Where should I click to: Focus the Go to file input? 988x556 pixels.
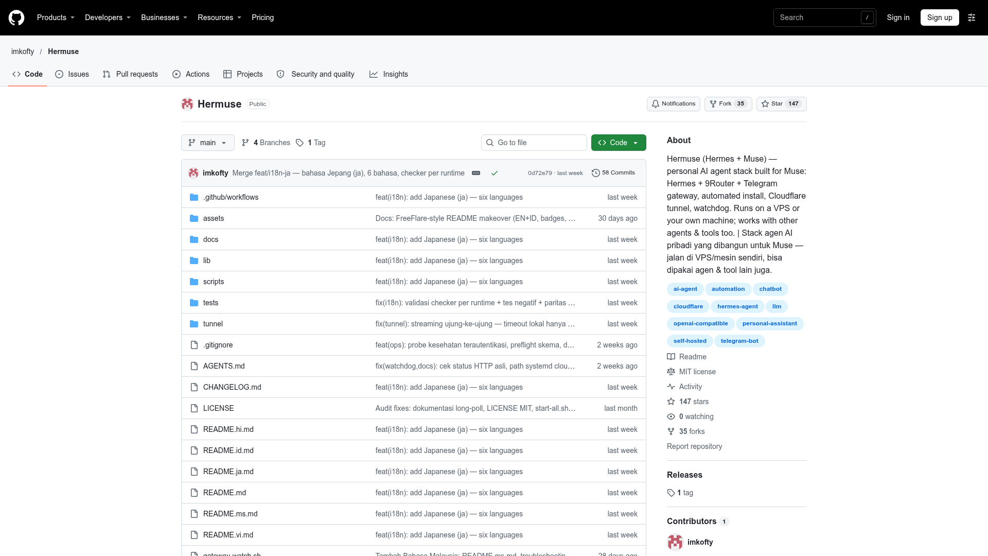tap(534, 143)
